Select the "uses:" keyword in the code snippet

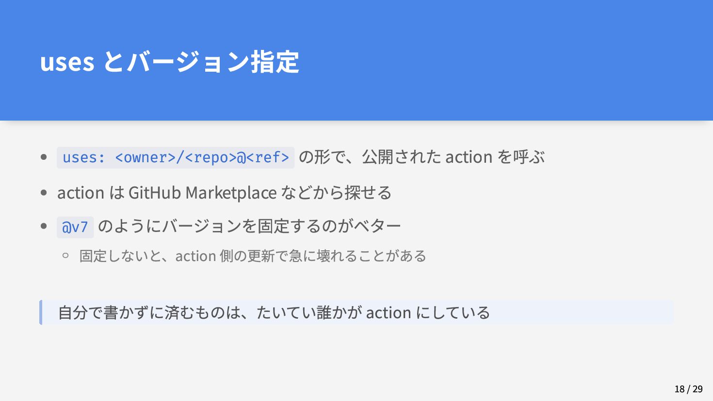[x=84, y=157]
